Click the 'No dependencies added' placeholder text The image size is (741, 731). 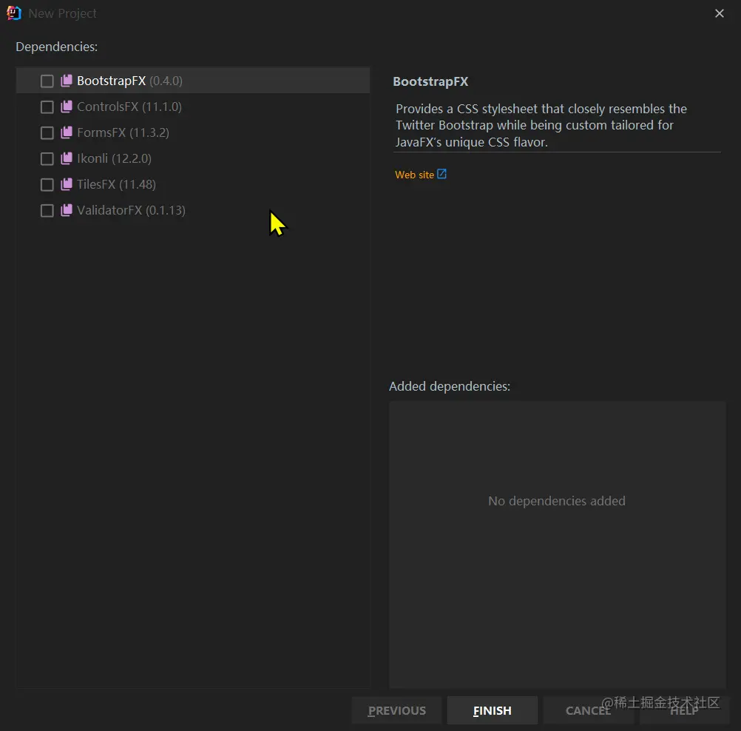click(x=557, y=501)
